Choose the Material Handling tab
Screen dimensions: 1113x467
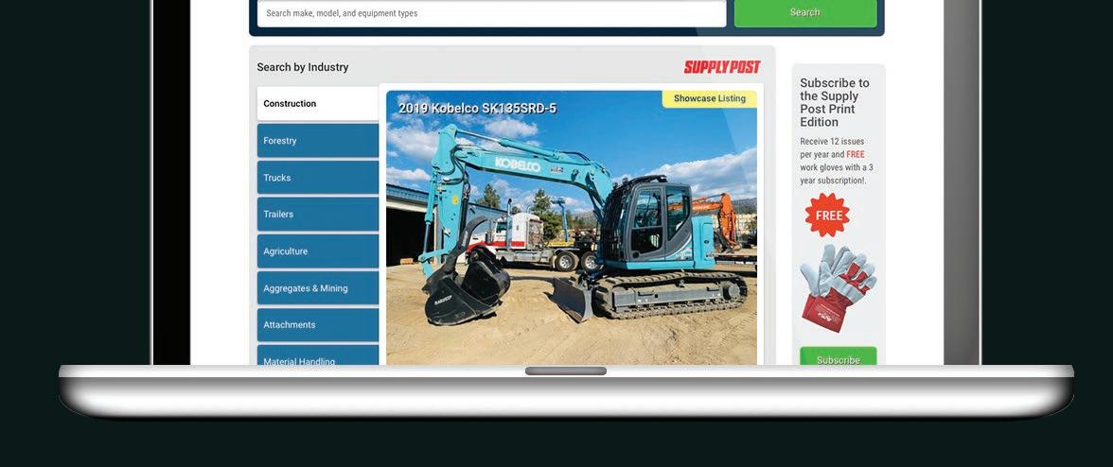317,355
